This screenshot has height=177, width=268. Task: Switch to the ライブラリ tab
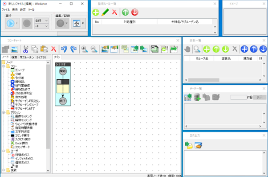pos(41,58)
